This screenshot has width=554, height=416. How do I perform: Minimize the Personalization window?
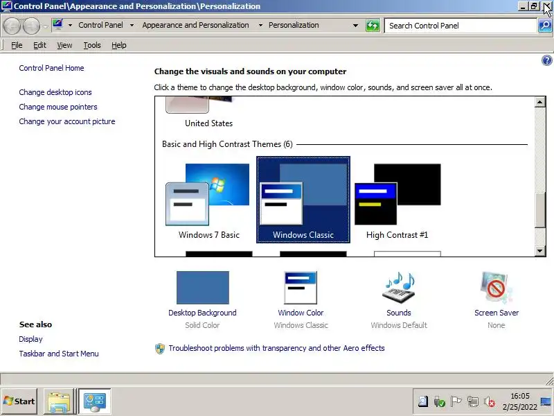tap(524, 6)
